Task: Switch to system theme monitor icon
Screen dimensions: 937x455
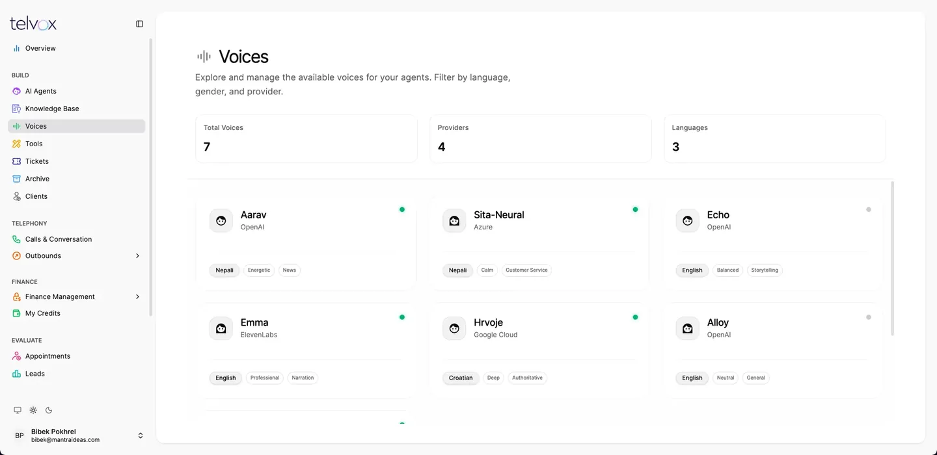Action: pos(18,410)
